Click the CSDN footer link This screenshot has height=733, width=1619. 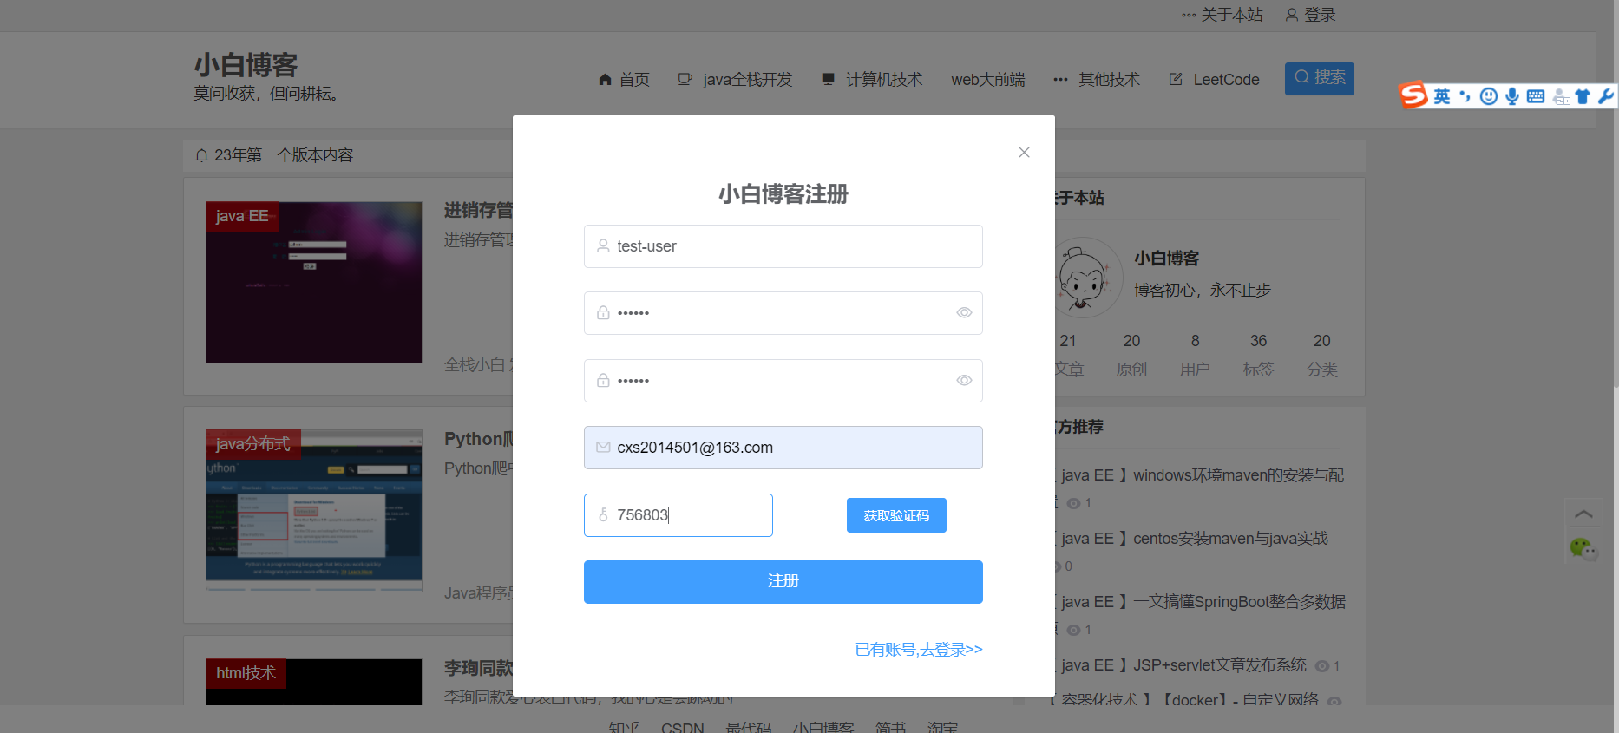(x=683, y=727)
